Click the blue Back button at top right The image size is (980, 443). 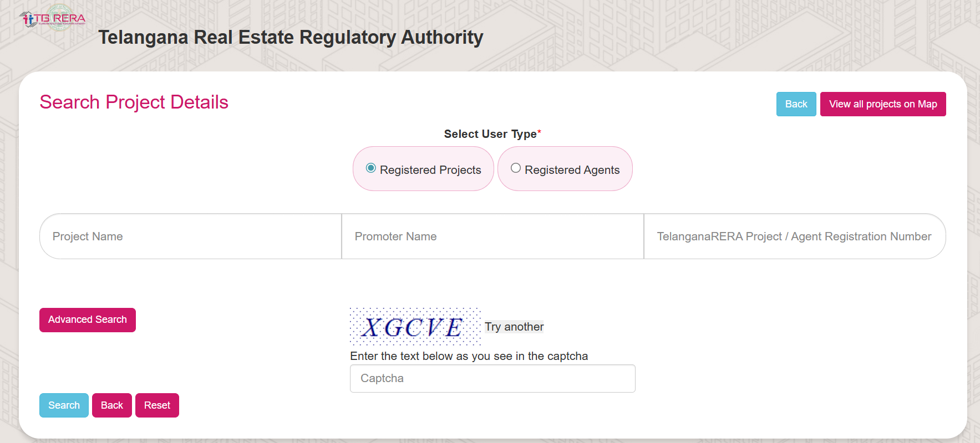[x=796, y=104]
